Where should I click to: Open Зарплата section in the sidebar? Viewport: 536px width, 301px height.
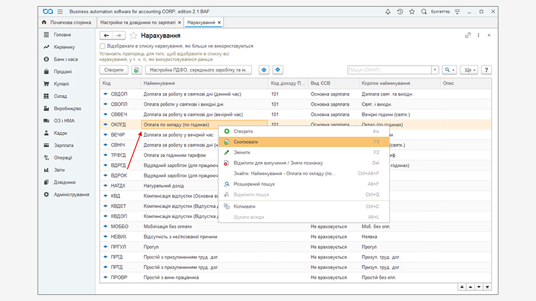[x=64, y=144]
